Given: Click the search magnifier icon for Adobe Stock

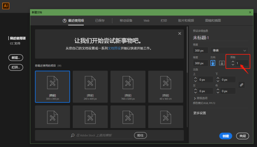Looking at the screenshot, I should pos(73,136).
